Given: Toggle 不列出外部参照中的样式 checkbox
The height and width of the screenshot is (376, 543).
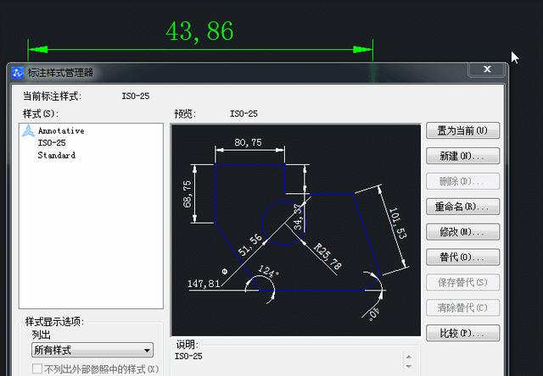Looking at the screenshot, I should 37,368.
